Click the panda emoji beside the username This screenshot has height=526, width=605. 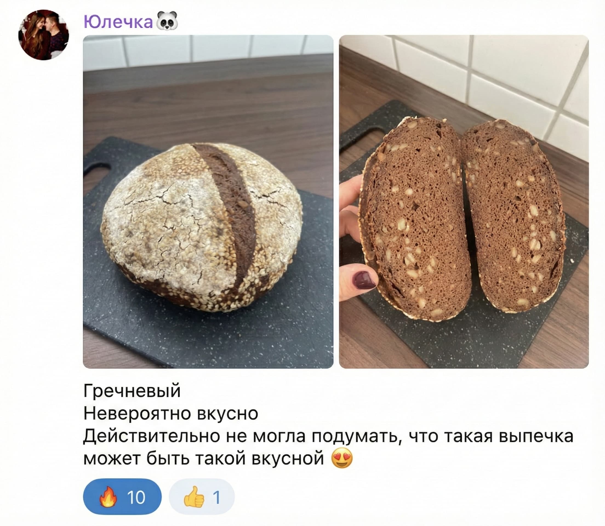(167, 21)
